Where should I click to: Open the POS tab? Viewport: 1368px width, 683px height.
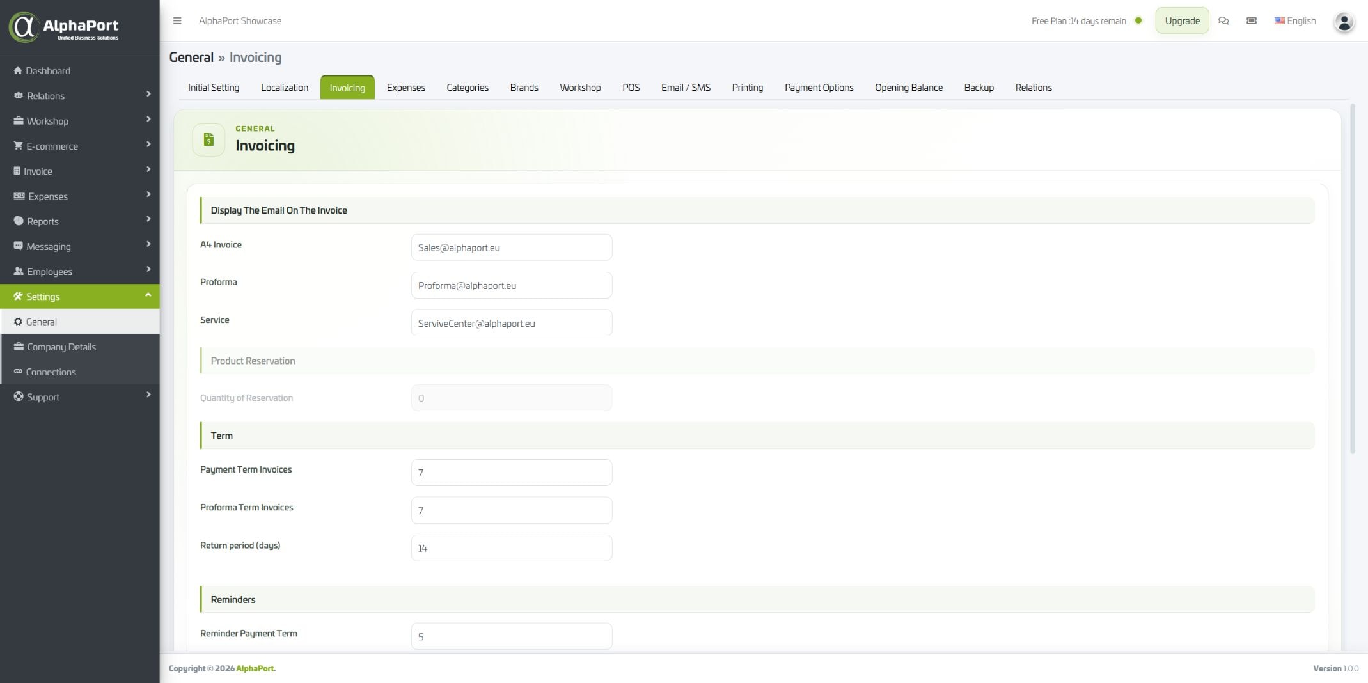click(x=631, y=88)
